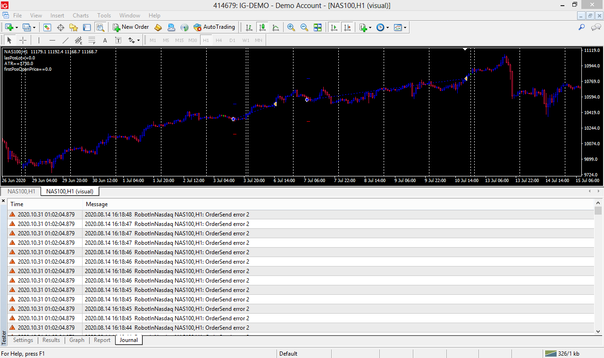Show the Navigator star-folder icon
The width and height of the screenshot is (604, 358).
[x=74, y=27]
